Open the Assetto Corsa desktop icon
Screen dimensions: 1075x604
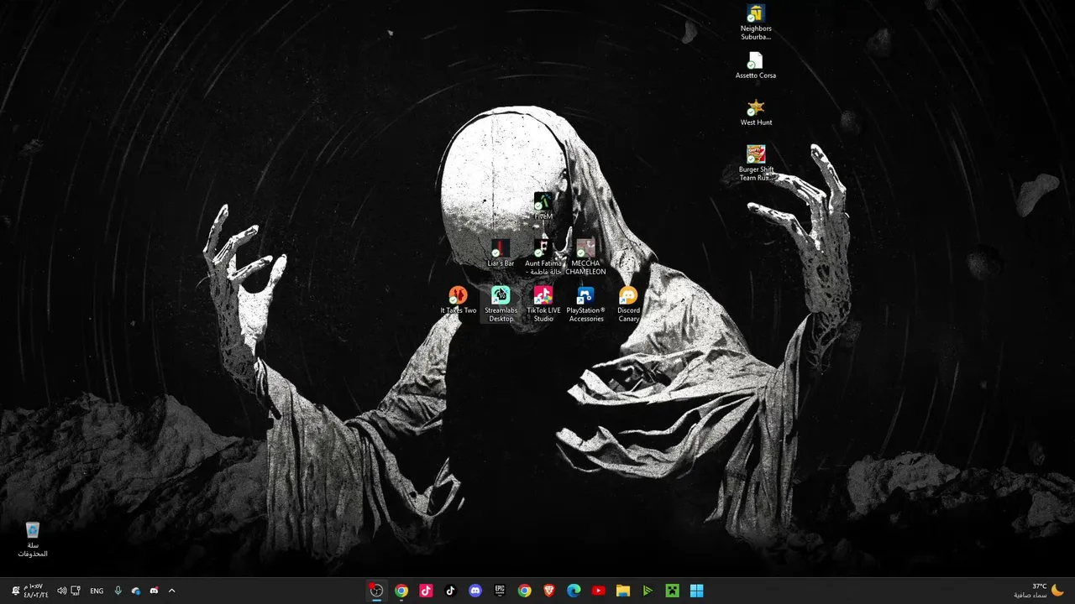tap(756, 65)
